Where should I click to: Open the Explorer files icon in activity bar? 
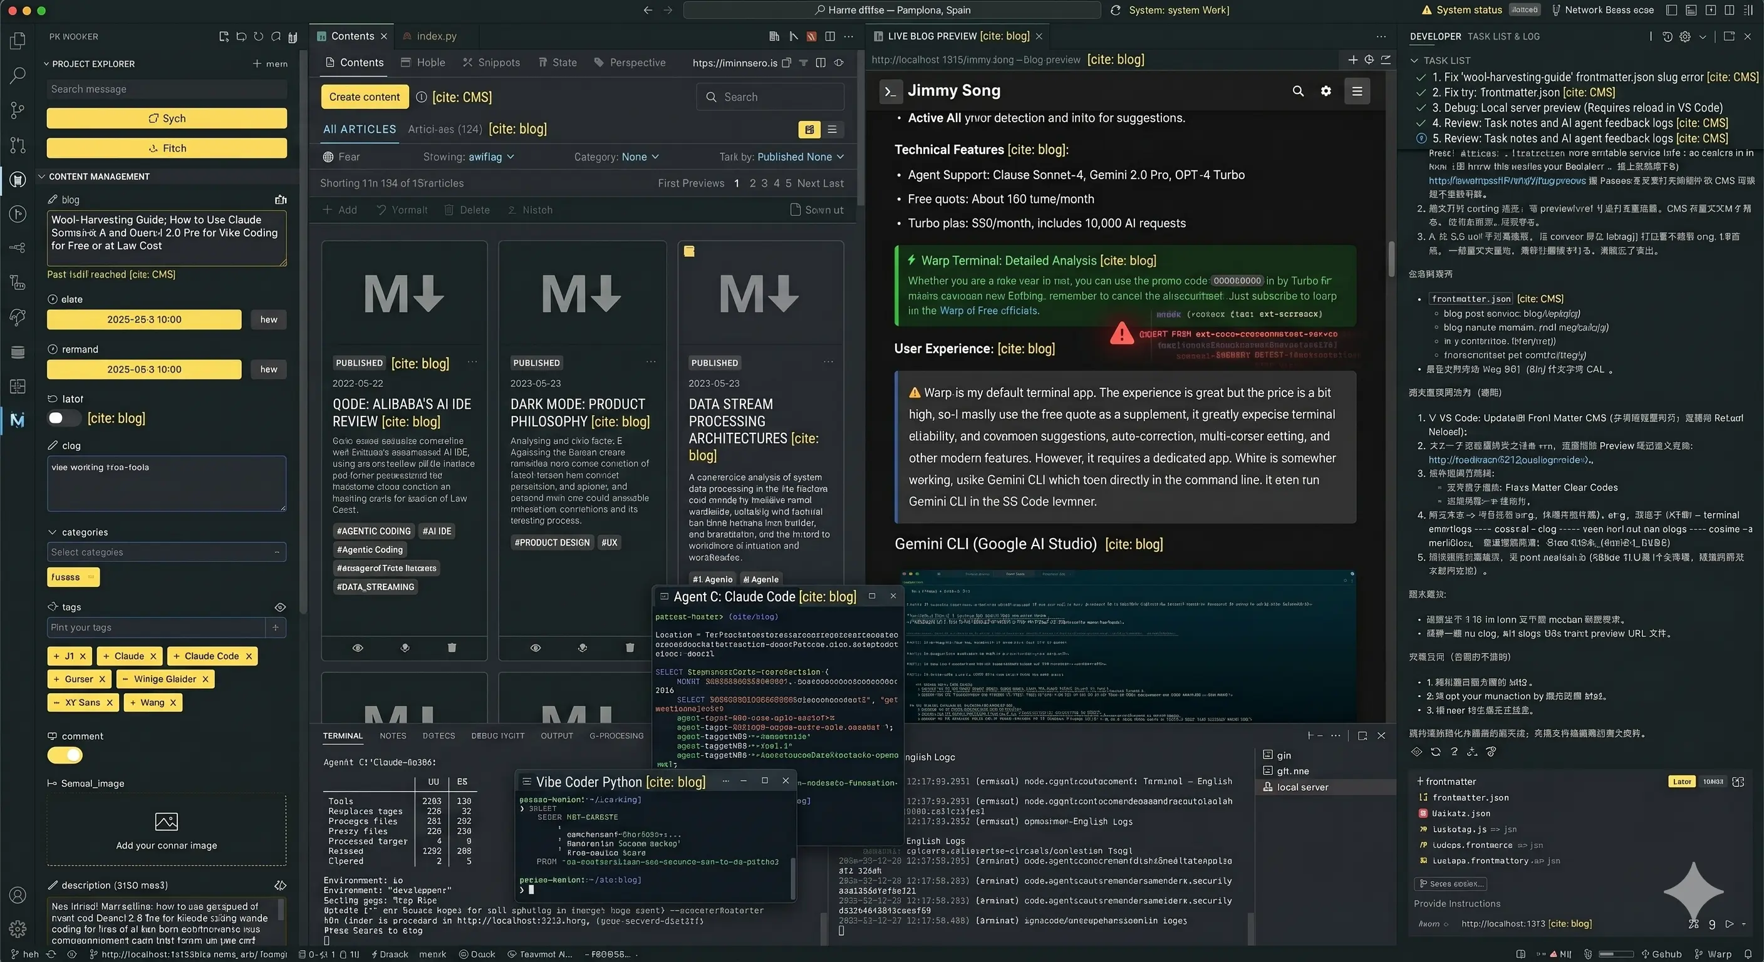18,41
